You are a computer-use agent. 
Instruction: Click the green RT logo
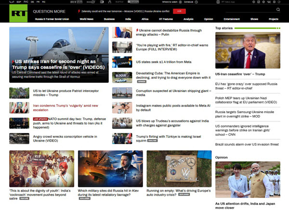coord(18,13)
